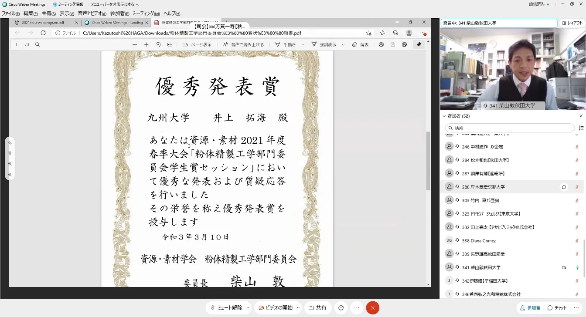
Task: Click the red leave meeting button
Action: point(372,308)
